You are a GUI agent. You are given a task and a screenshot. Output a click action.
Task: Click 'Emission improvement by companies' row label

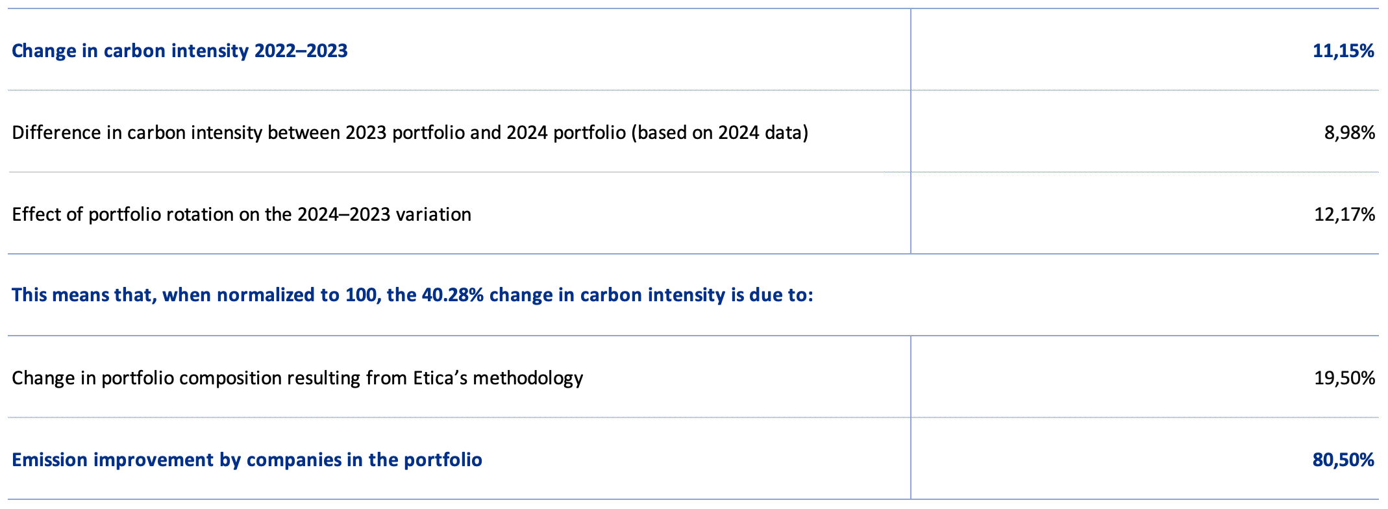(x=169, y=460)
